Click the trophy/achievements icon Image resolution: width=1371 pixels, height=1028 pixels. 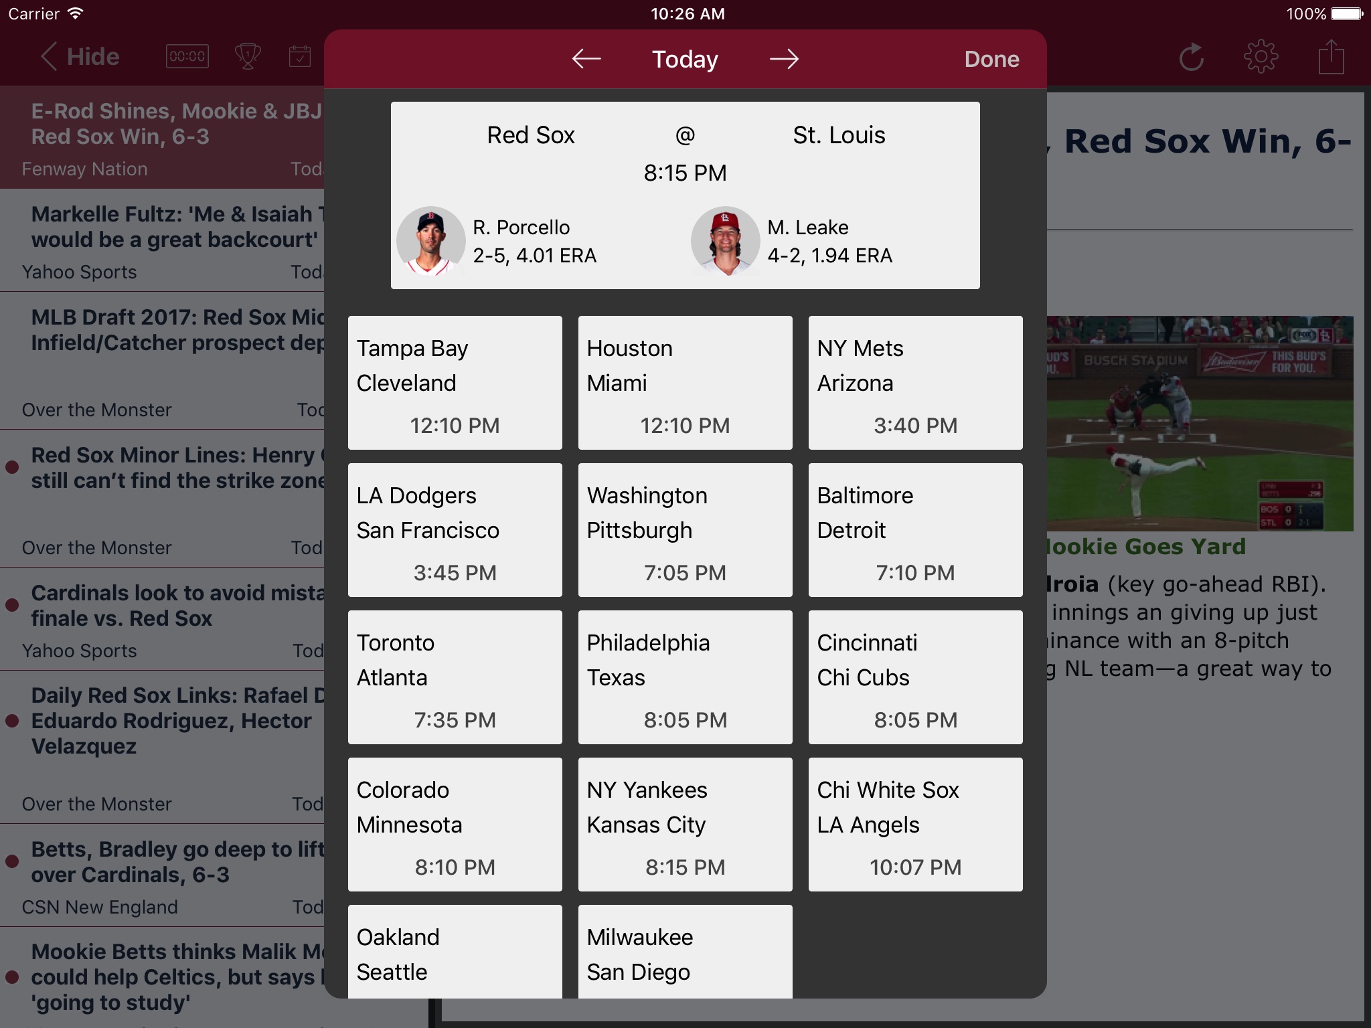[242, 58]
